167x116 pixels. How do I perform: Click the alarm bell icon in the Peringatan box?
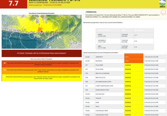tap(163, 12)
